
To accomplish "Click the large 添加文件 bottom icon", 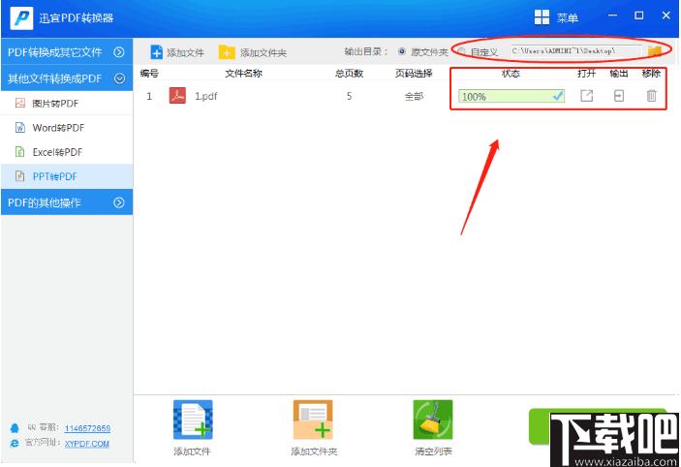I will pyautogui.click(x=193, y=420).
